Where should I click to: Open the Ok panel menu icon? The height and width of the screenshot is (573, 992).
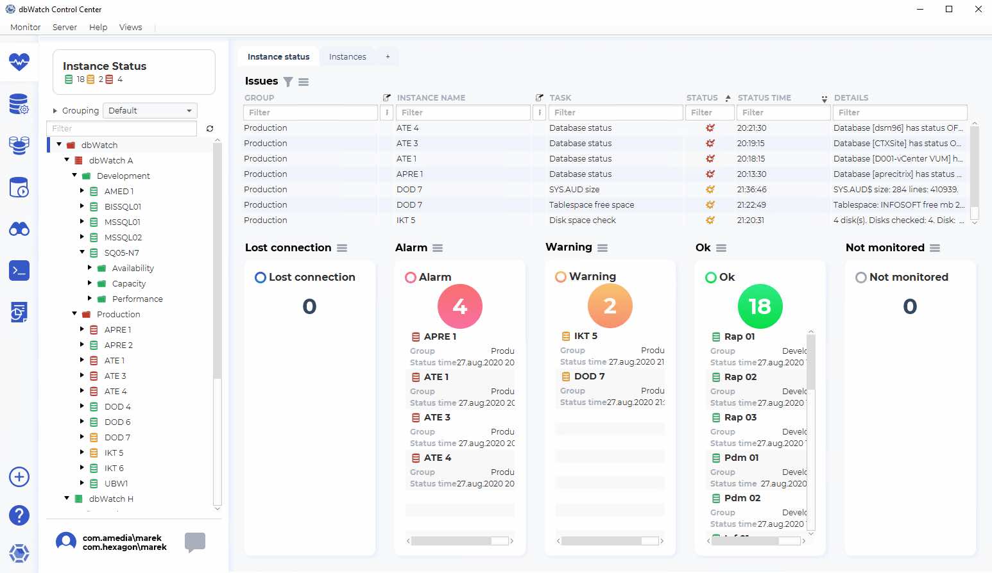coord(721,248)
